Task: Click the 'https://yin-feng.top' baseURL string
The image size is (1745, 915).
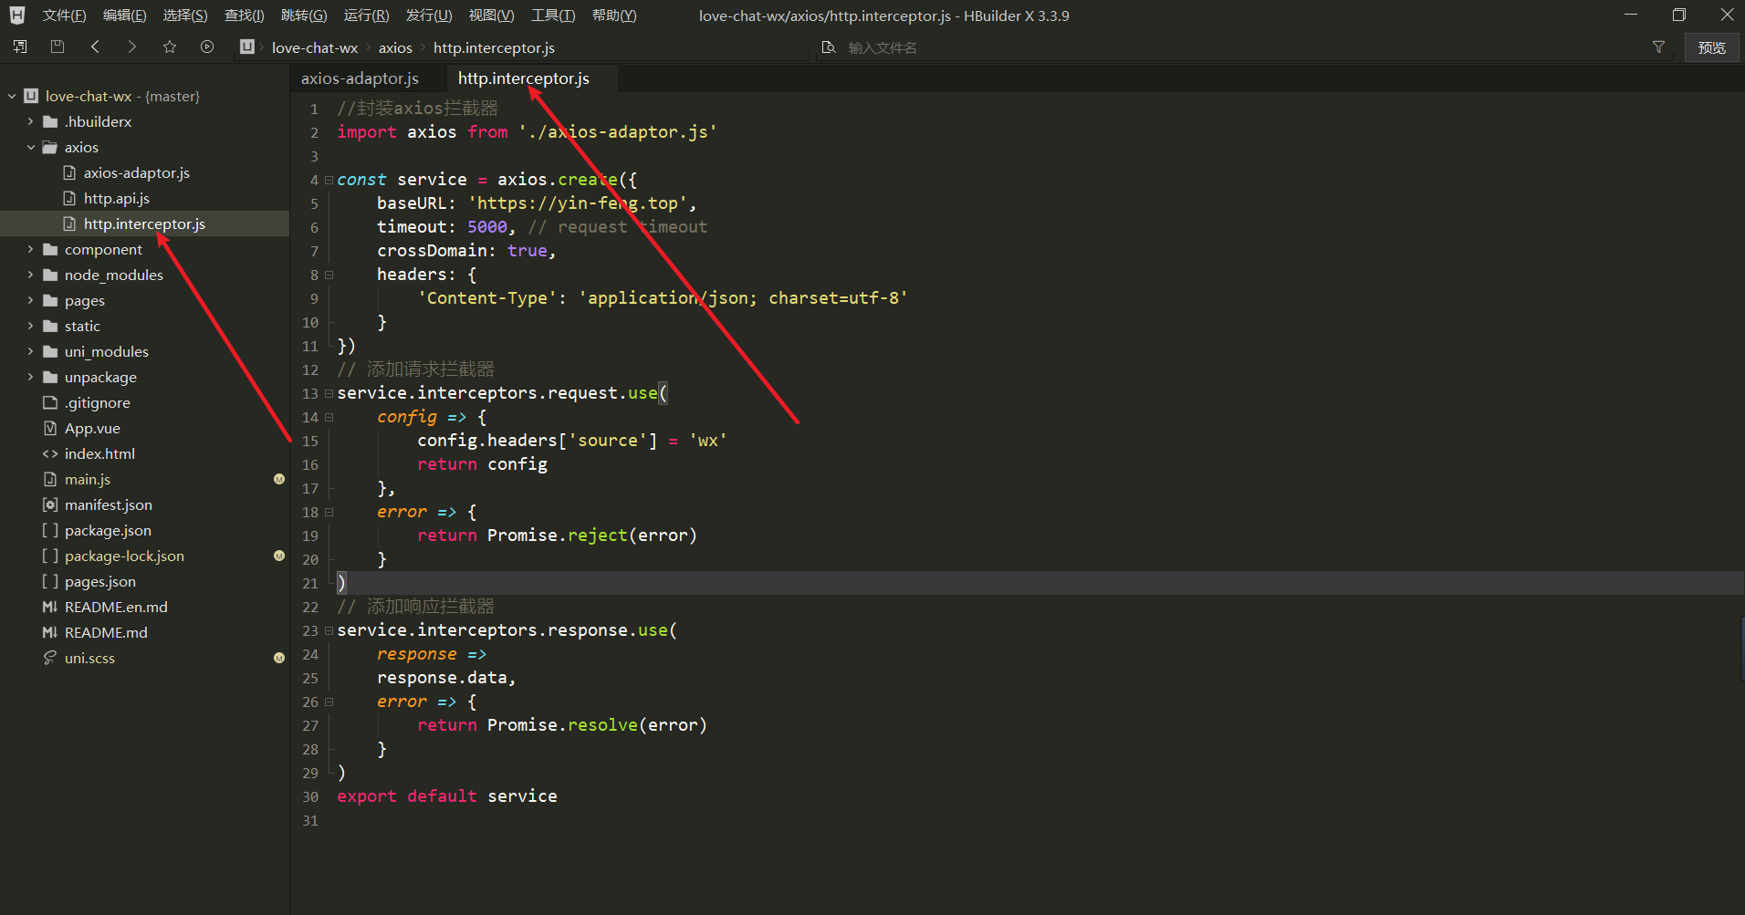Action: [x=578, y=203]
